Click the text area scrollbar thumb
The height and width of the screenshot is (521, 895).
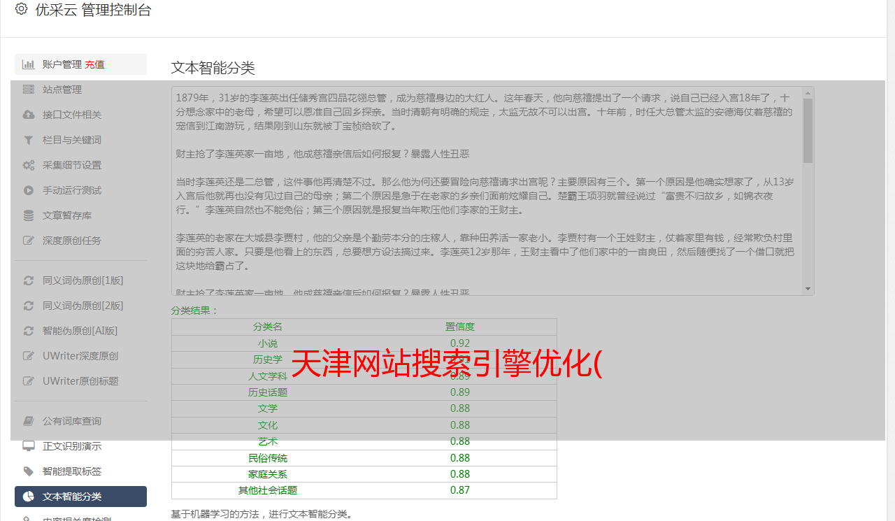[x=808, y=131]
